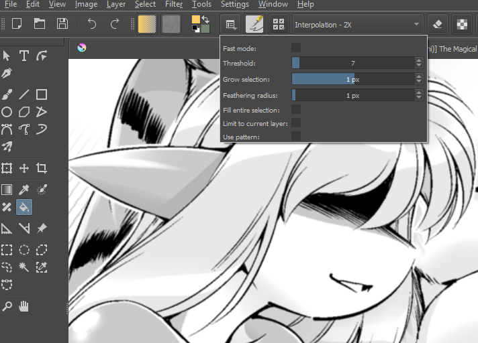Pick the Freehand Brush tool
Image resolution: width=478 pixels, height=343 pixels.
pos(7,94)
